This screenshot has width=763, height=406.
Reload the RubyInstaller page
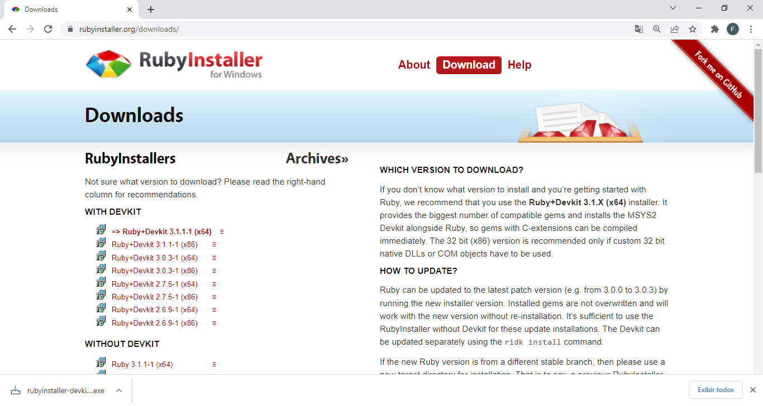(x=48, y=29)
